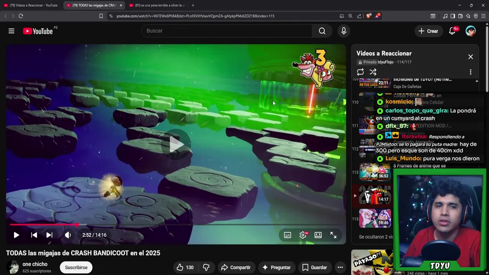Click the large center play overlay

tap(176, 144)
